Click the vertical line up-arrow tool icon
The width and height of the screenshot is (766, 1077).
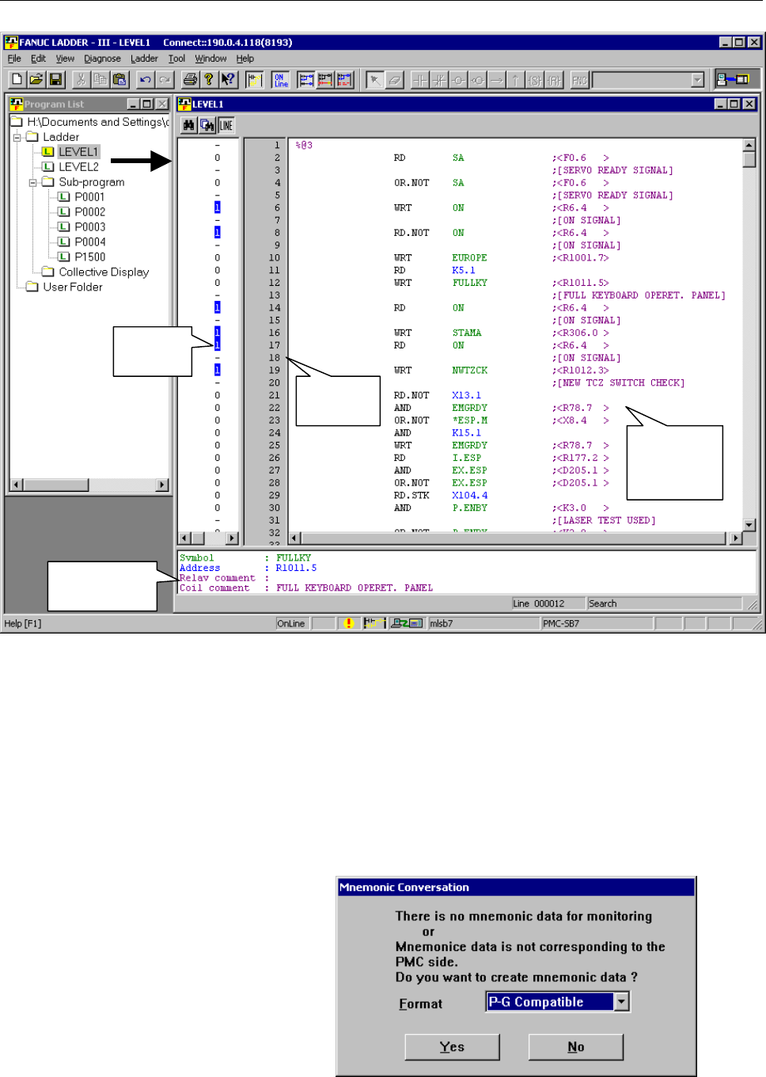point(515,79)
